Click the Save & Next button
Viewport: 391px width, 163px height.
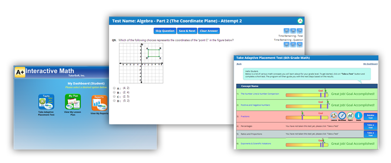click(x=187, y=31)
